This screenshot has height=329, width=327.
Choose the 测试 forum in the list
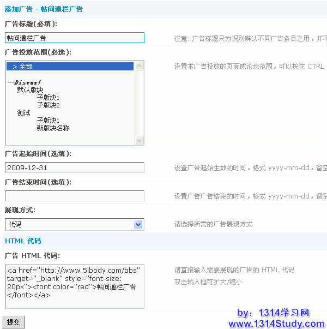click(23, 113)
